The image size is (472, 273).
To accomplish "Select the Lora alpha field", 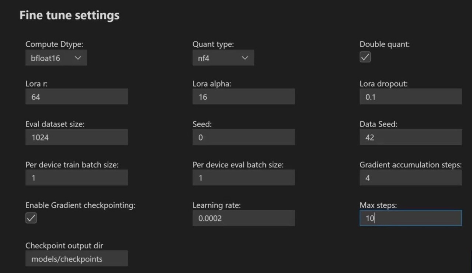I will click(x=243, y=97).
